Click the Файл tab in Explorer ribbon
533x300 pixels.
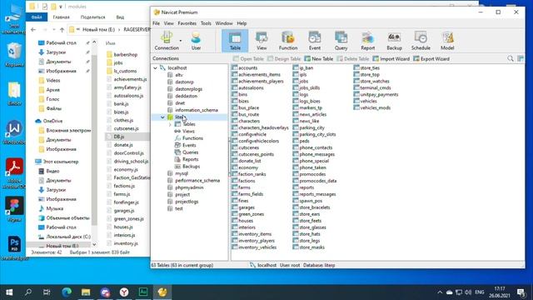coord(37,17)
